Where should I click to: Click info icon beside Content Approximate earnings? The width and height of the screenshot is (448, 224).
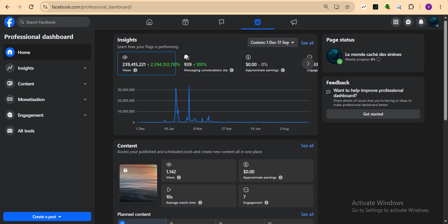point(280,178)
